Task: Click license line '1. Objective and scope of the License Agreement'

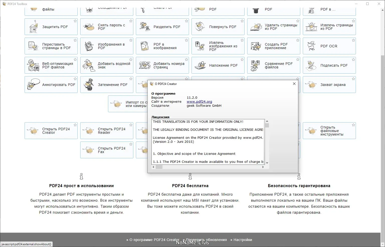Action: [194, 154]
